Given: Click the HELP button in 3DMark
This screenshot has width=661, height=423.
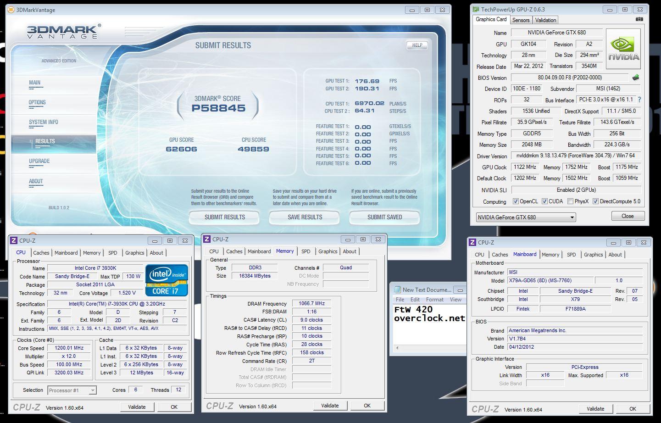Looking at the screenshot, I should coord(417,45).
